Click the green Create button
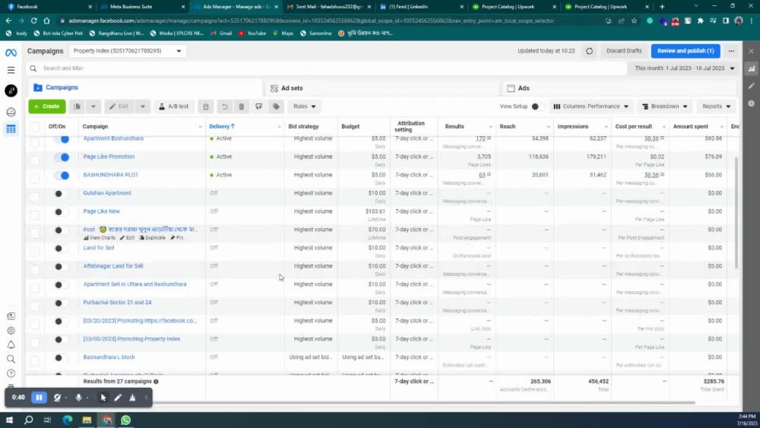The height and width of the screenshot is (428, 760). 47,106
